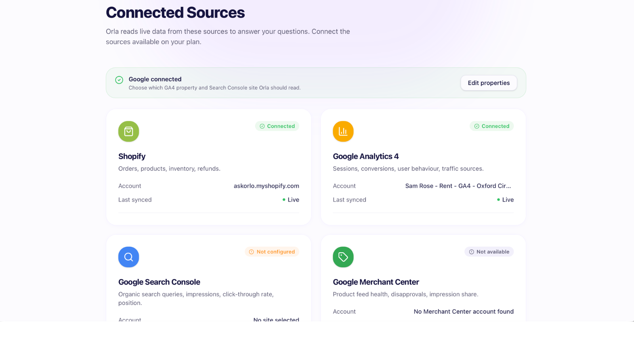This screenshot has height=357, width=634.
Task: Click the Sam Rose - Rent - GA4 account value
Action: [458, 186]
